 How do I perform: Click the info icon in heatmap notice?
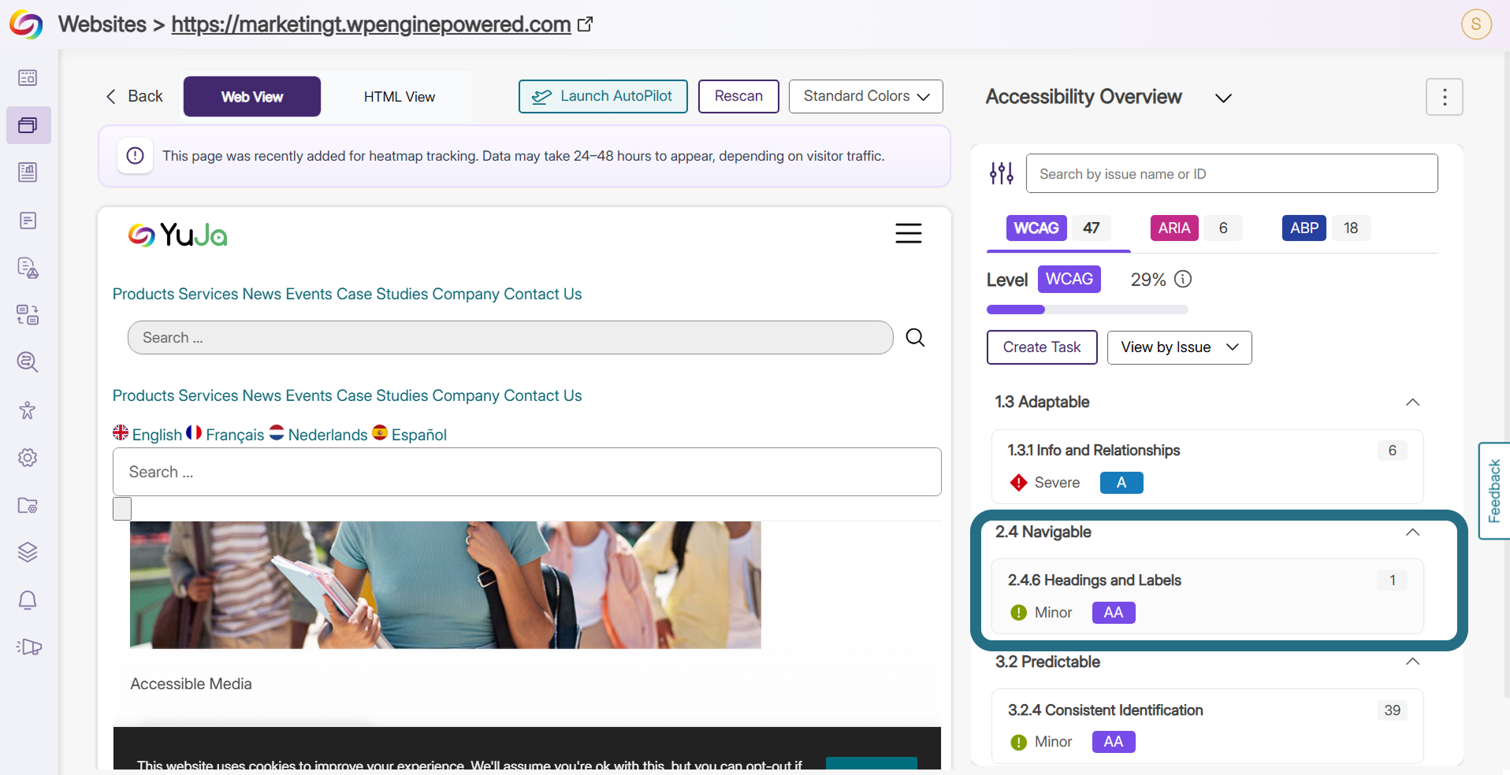pyautogui.click(x=136, y=156)
